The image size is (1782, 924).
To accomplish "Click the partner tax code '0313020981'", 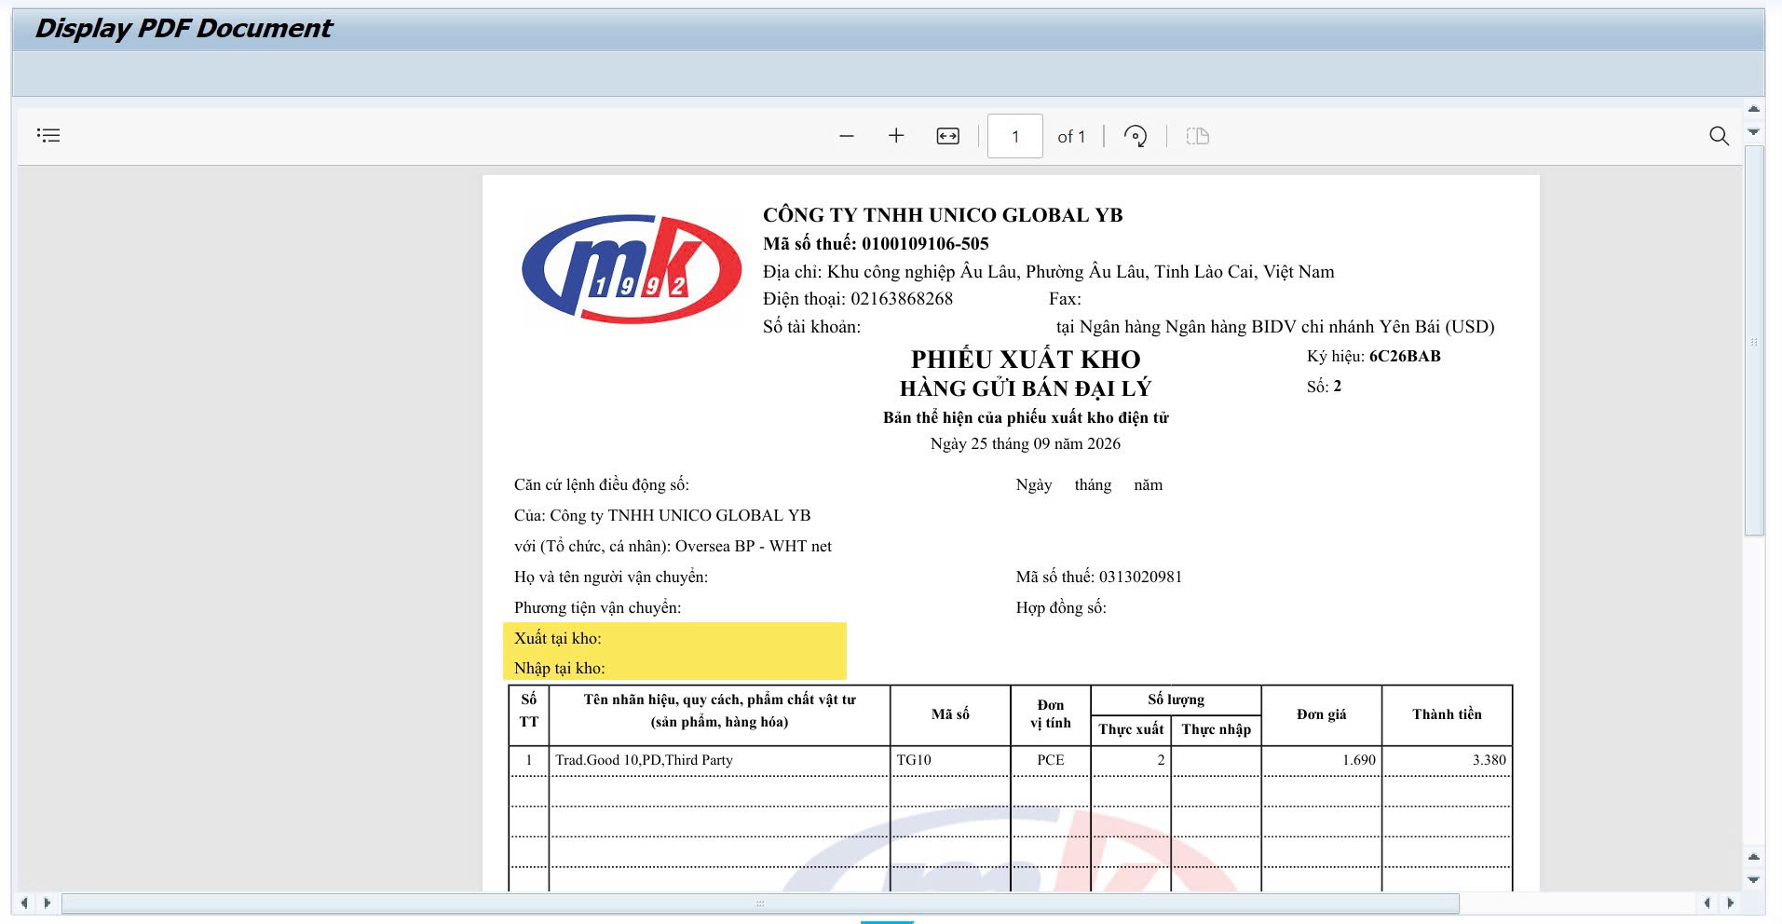I will (1141, 577).
